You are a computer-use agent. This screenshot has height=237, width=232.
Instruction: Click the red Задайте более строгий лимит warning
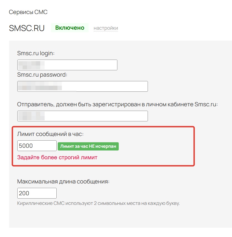click(x=57, y=158)
